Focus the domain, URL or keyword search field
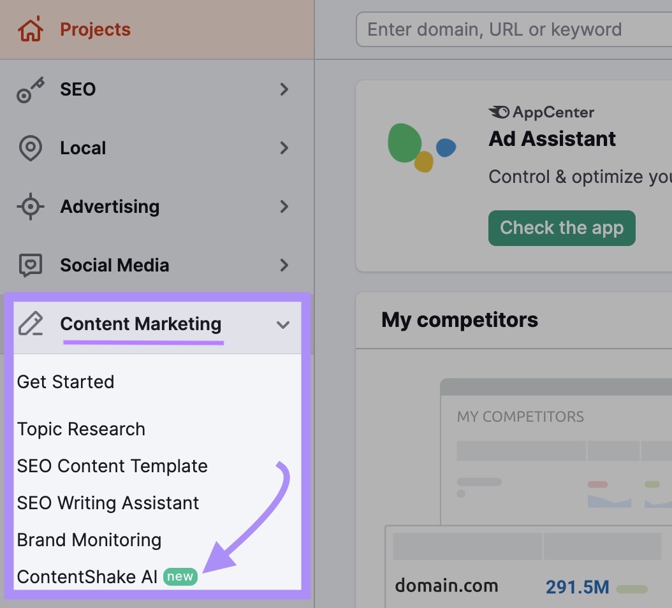This screenshot has width=672, height=608. coord(510,29)
